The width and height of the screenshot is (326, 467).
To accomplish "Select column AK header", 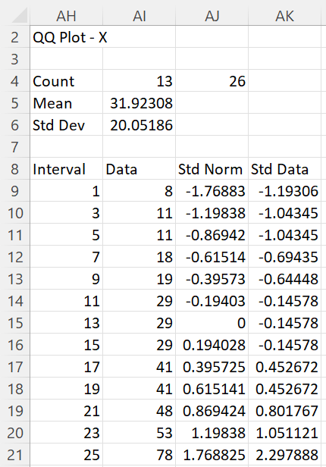I will point(284,15).
